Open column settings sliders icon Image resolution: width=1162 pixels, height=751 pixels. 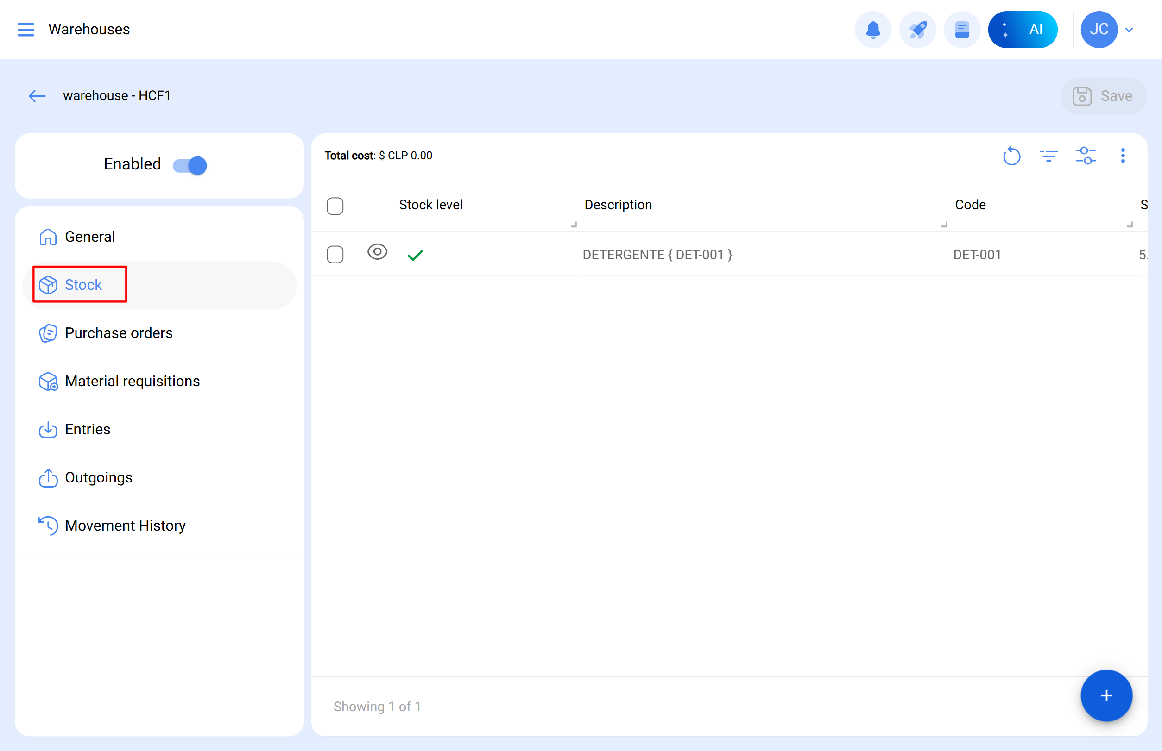tap(1086, 156)
